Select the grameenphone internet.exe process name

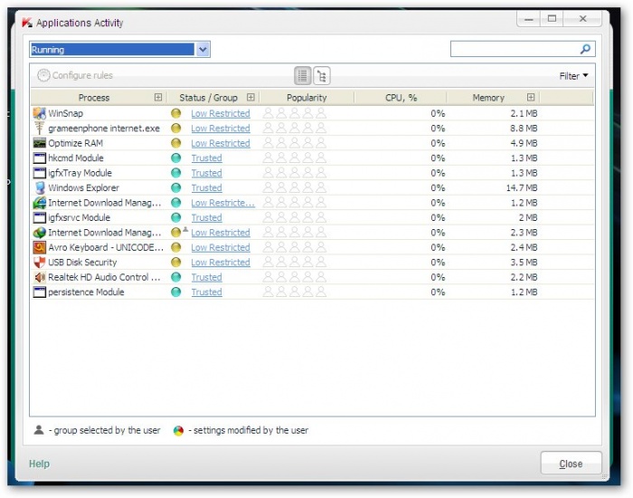[104, 129]
